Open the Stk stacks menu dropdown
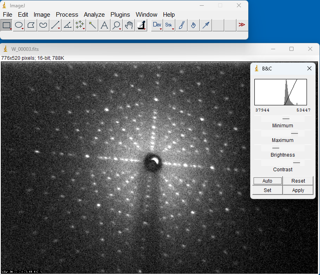Image resolution: width=320 pixels, height=275 pixels. coord(169,25)
